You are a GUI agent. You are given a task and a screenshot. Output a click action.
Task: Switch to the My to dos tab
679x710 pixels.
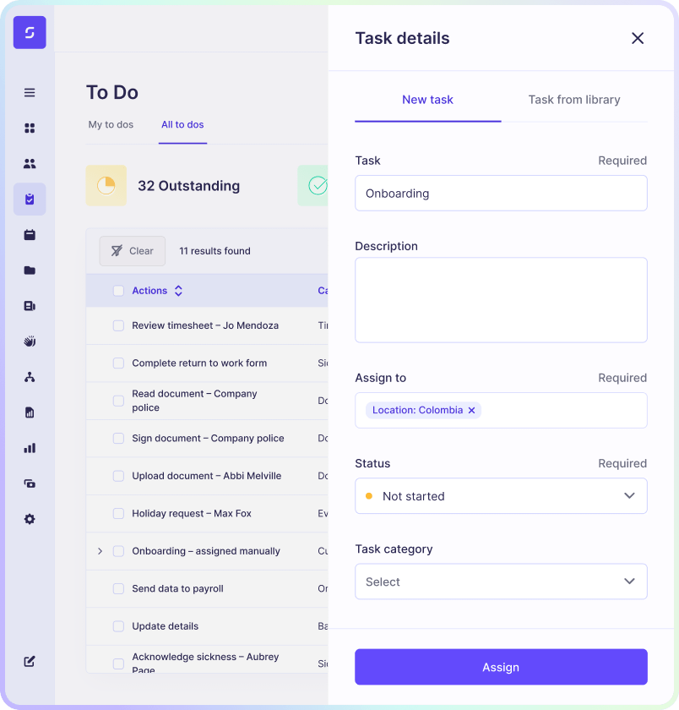[x=111, y=125]
